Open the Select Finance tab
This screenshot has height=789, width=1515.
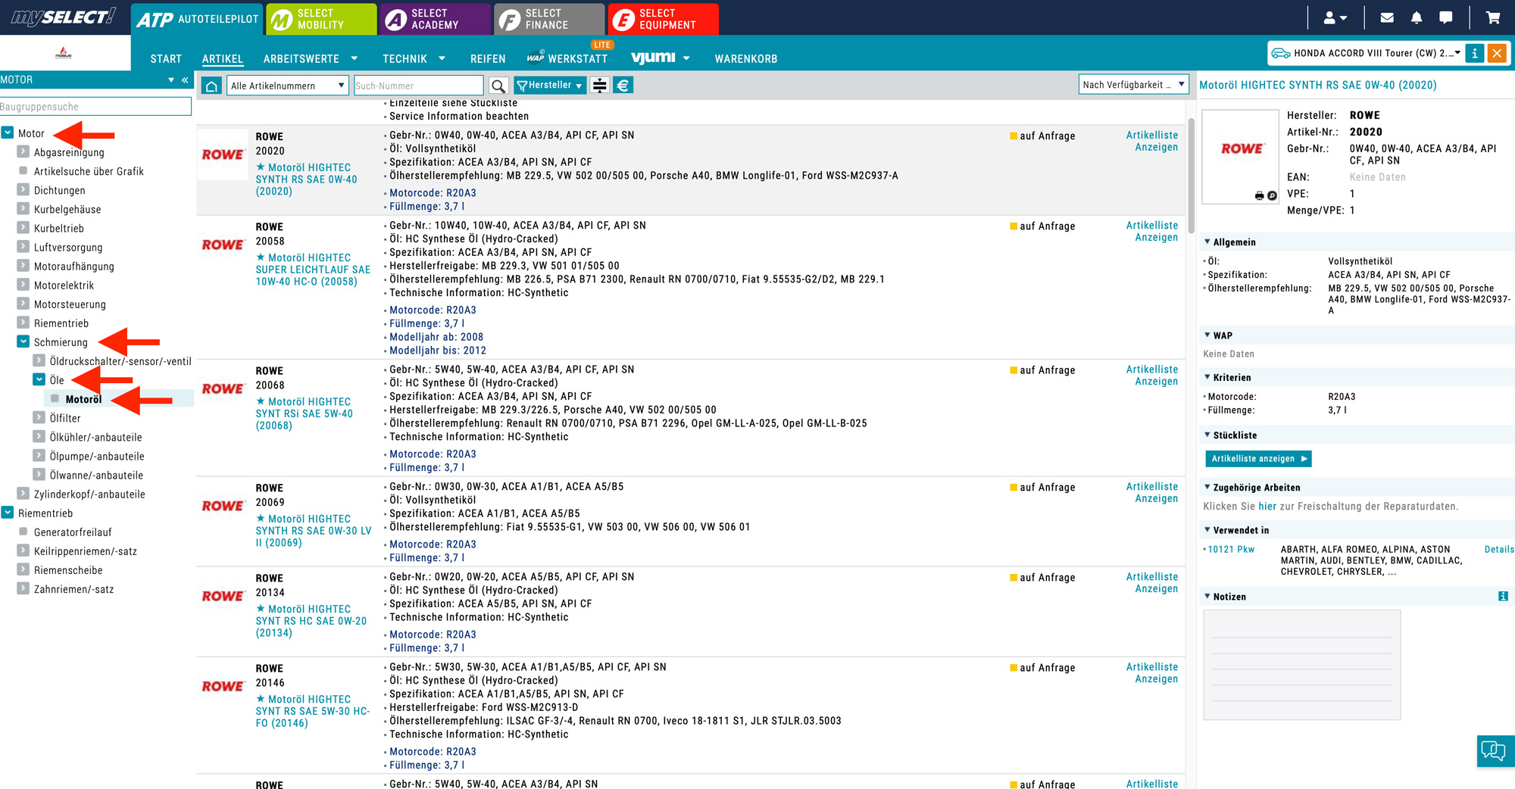(549, 19)
